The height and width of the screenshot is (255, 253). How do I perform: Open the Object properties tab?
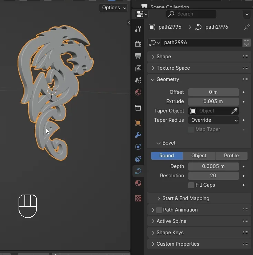tap(138, 122)
